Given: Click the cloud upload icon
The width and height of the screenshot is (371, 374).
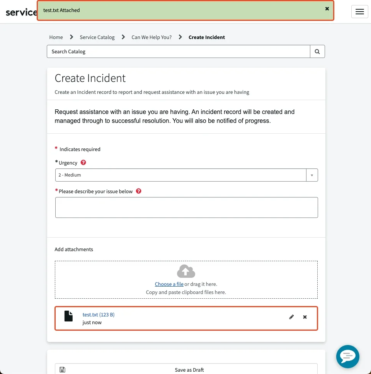Looking at the screenshot, I should (x=186, y=271).
